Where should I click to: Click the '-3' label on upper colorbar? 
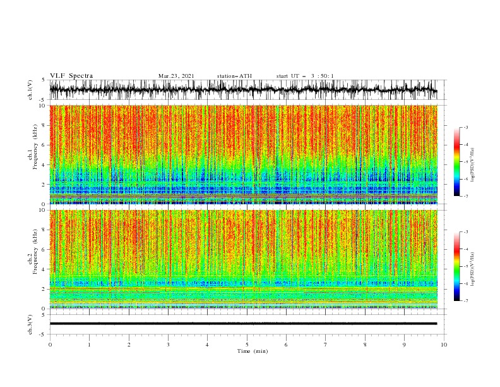[465, 127]
